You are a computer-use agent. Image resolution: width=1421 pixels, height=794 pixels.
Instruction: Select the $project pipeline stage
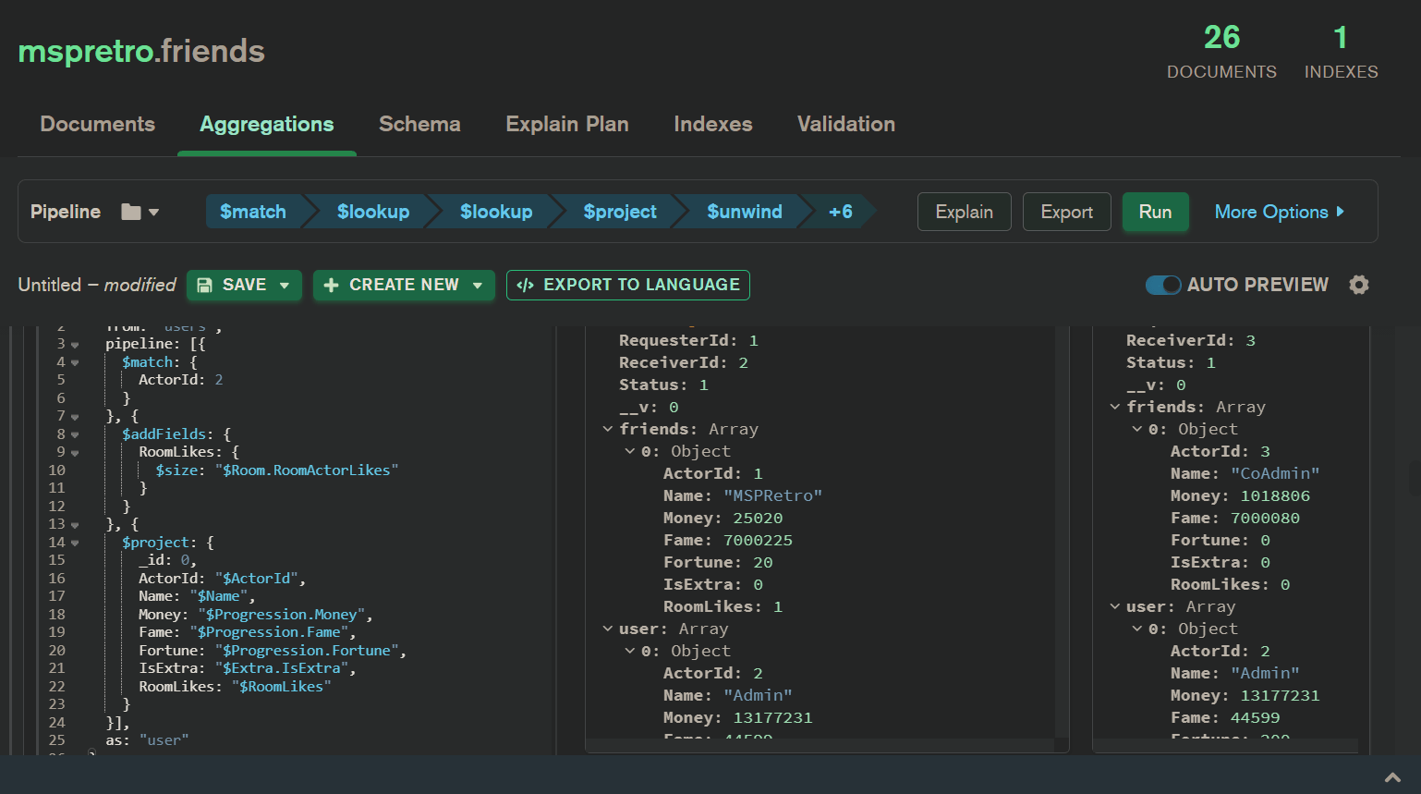tap(620, 212)
